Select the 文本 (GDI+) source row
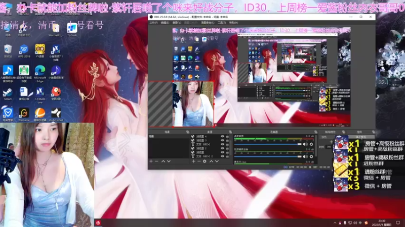This screenshot has width=405, height=227. [x=210, y=144]
